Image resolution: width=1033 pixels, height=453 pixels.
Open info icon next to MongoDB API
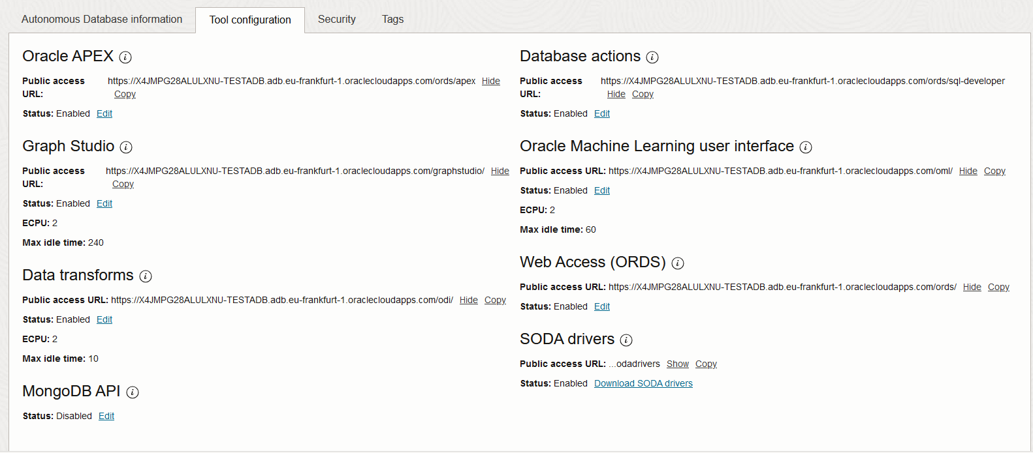(x=133, y=392)
